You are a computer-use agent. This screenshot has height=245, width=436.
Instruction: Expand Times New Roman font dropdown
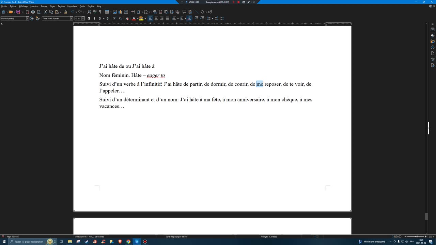(72, 18)
